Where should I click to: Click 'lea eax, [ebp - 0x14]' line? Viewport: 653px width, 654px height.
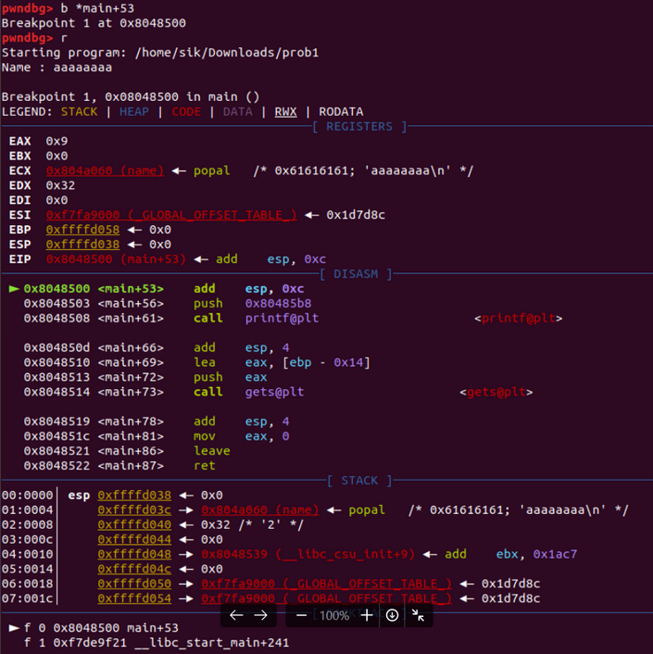coord(282,362)
